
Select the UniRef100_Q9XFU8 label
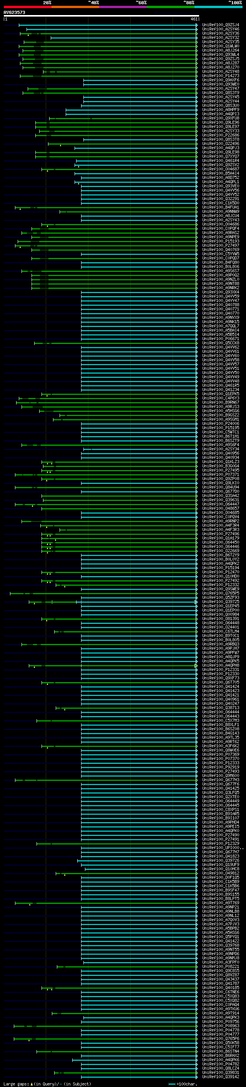tap(220, 118)
